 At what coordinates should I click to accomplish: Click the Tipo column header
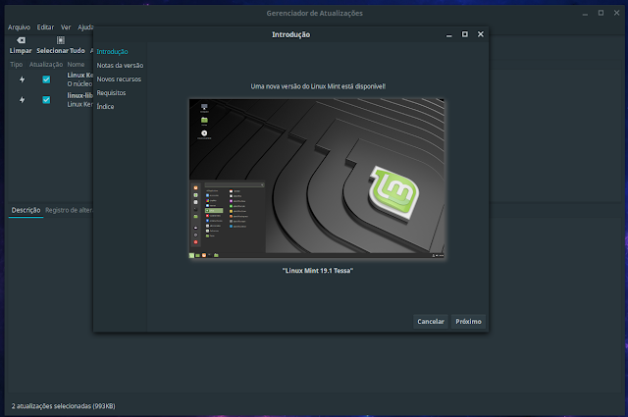click(17, 65)
